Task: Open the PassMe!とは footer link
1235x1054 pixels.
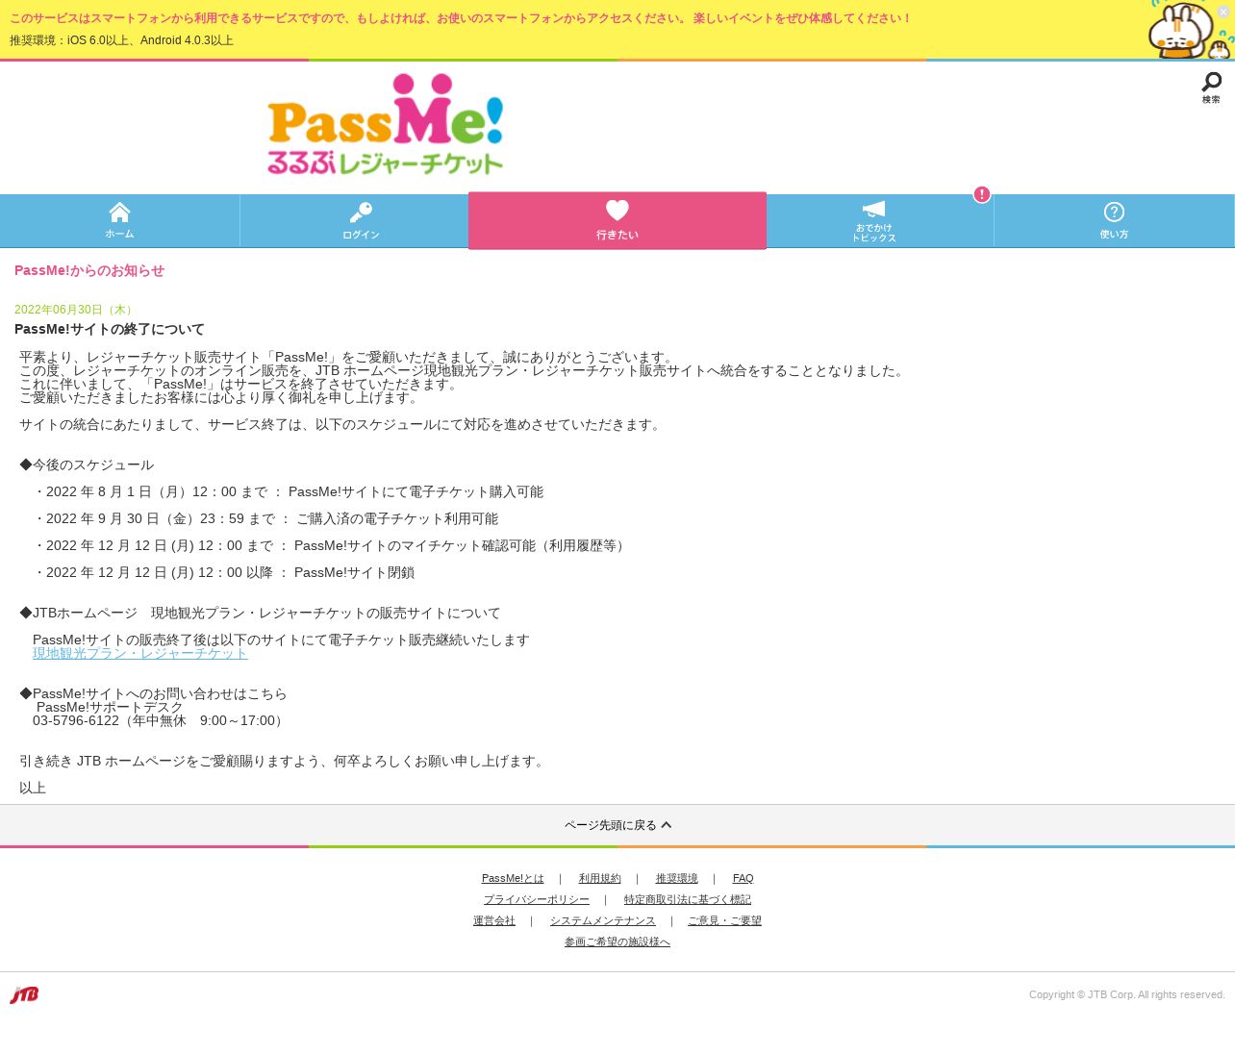Action: (x=513, y=878)
